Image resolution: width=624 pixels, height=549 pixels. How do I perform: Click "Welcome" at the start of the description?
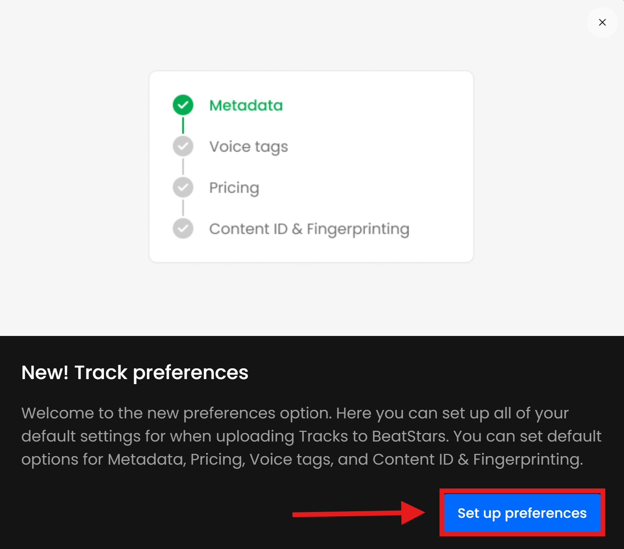[x=57, y=413]
